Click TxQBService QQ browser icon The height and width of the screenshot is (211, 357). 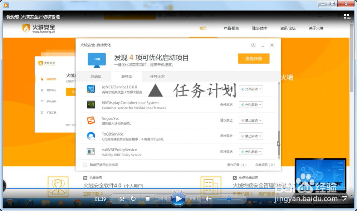click(91, 136)
